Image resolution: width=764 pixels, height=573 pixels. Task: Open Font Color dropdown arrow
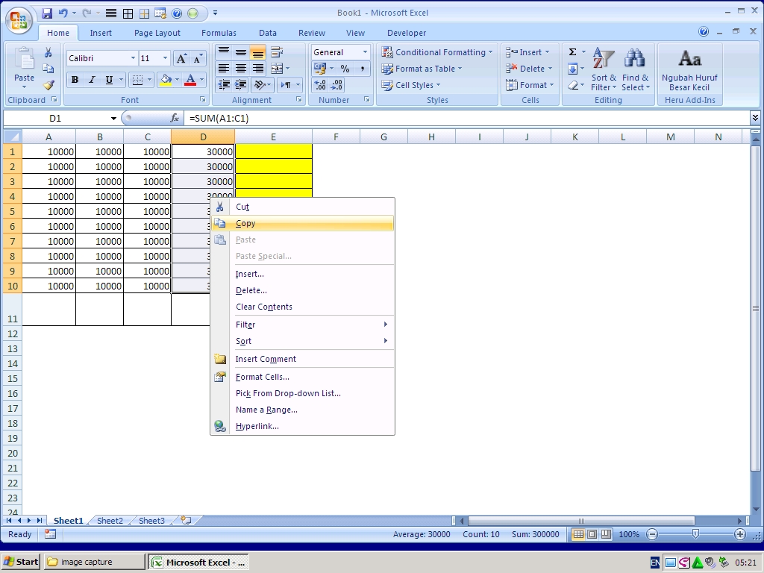201,79
